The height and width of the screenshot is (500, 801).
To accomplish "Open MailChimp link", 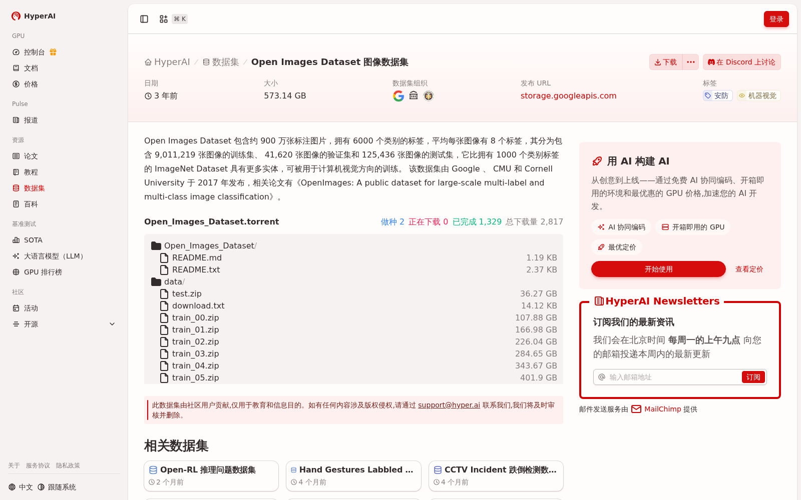I will tap(662, 409).
